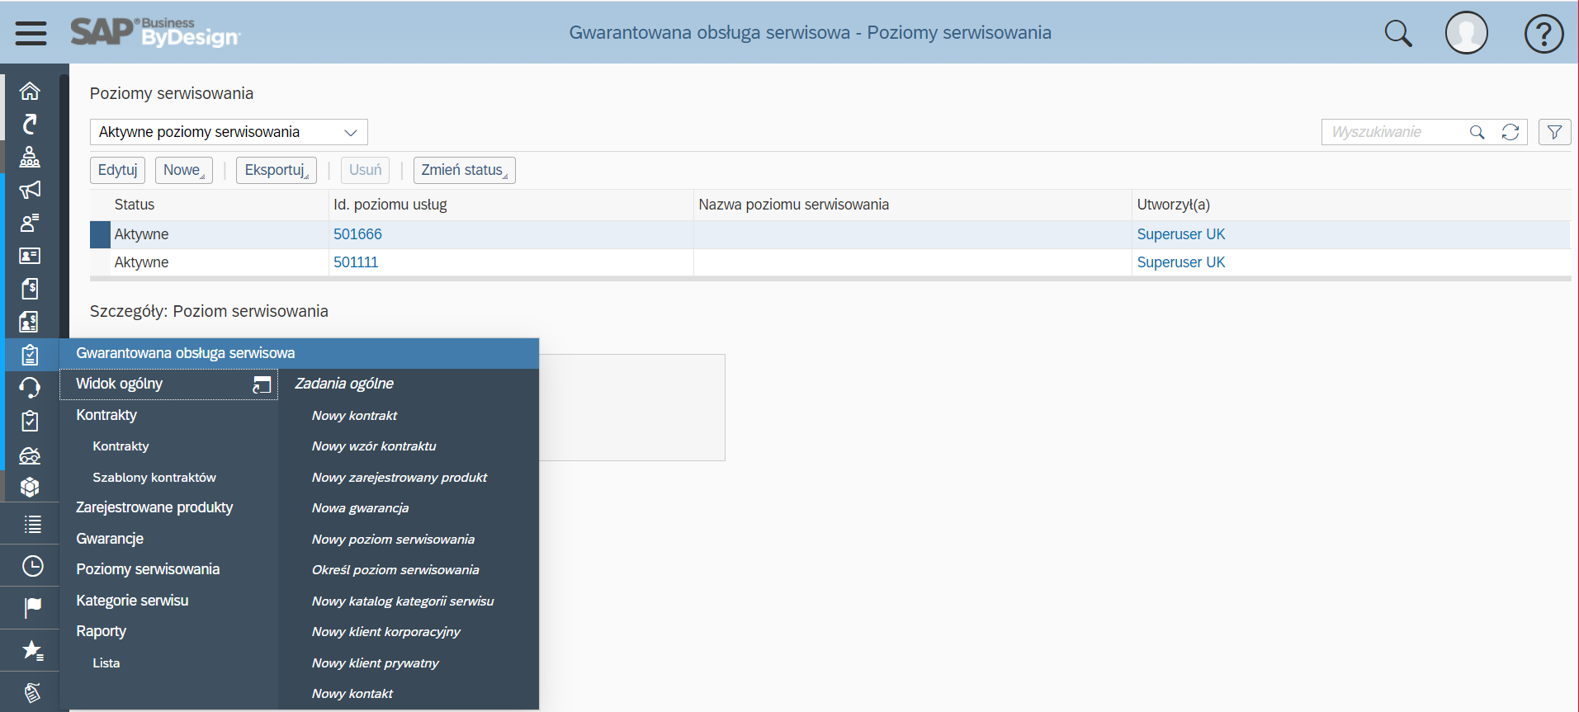Open the list sidebar icon

pyautogui.click(x=32, y=524)
